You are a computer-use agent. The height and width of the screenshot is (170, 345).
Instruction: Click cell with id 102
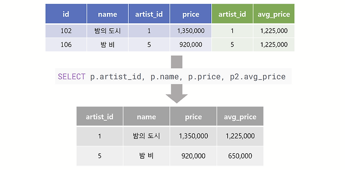66,31
